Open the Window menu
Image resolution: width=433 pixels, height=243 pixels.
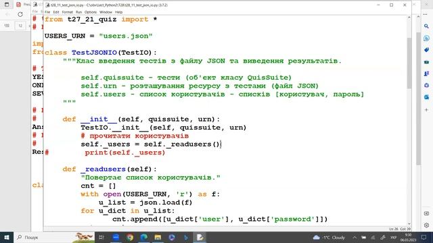(106, 12)
